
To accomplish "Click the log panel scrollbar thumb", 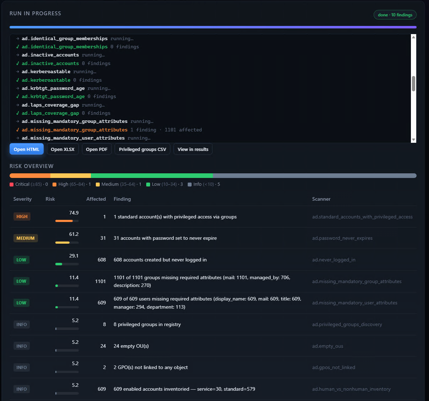I will 413,84.
